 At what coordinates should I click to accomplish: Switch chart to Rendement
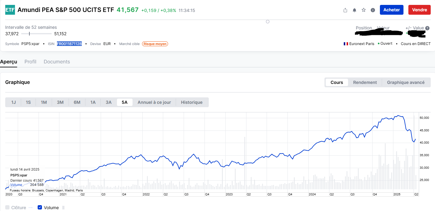pos(365,82)
